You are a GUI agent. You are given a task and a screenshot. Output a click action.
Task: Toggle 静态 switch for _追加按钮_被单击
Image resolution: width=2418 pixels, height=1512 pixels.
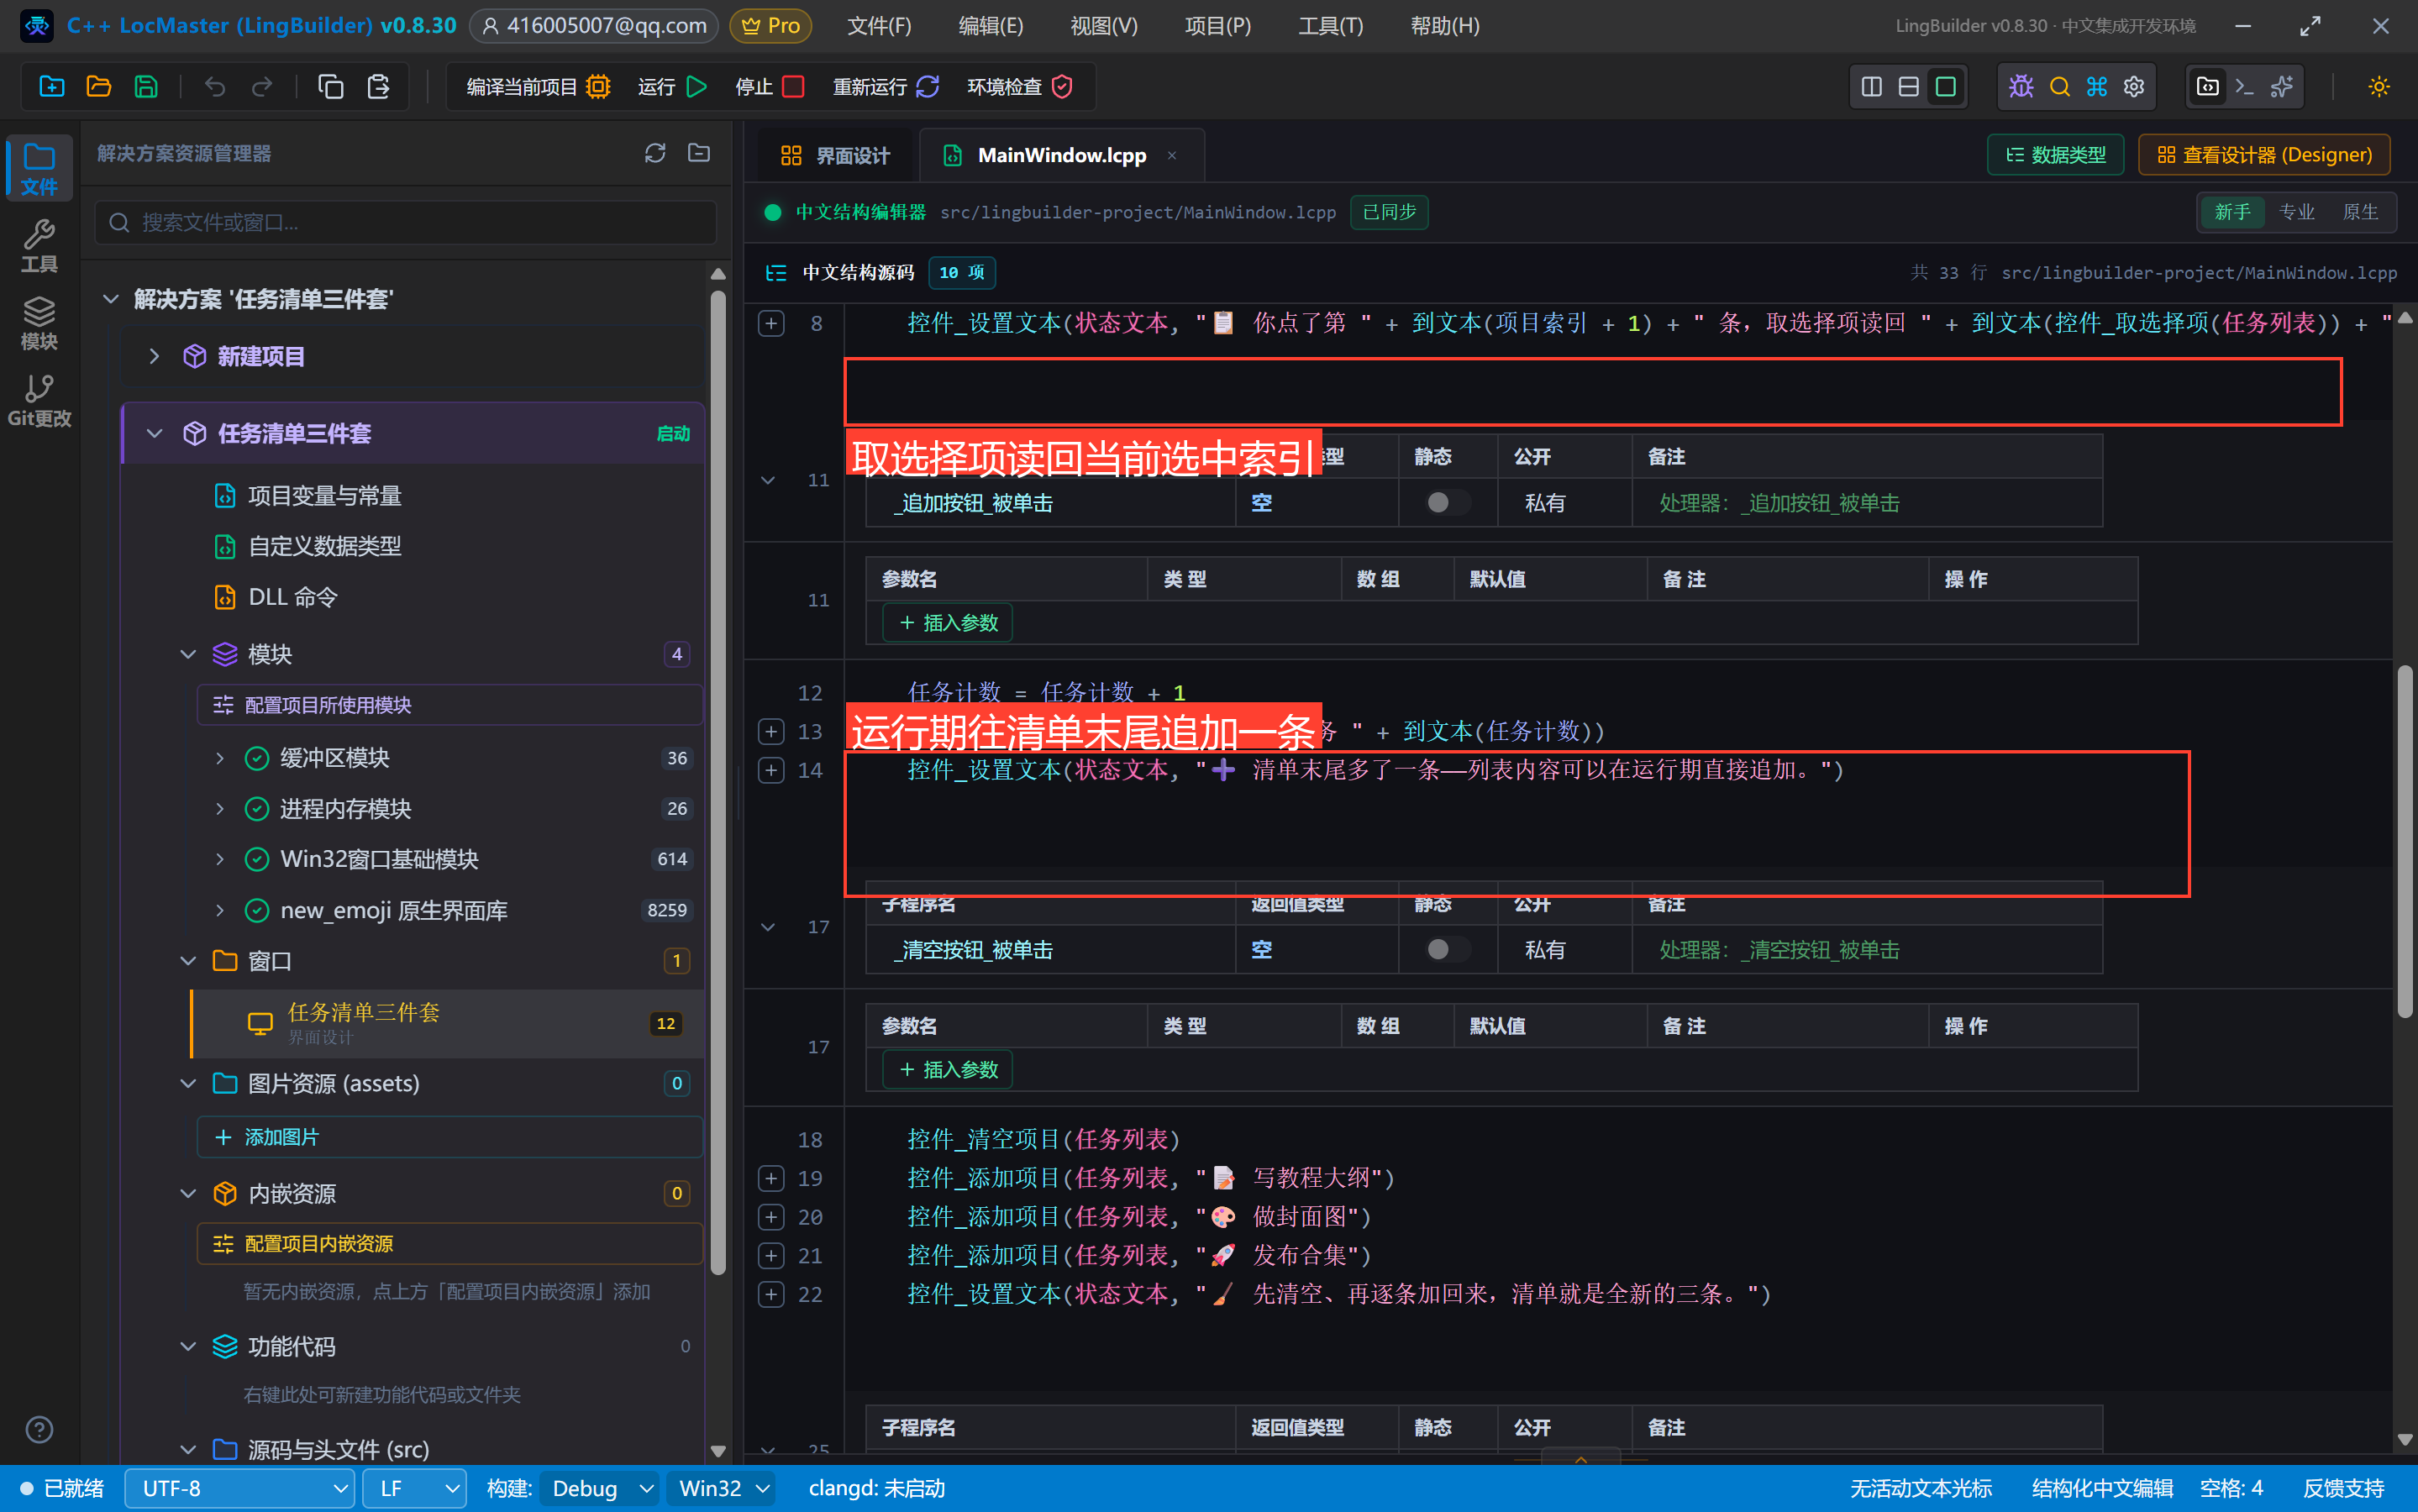1447,502
